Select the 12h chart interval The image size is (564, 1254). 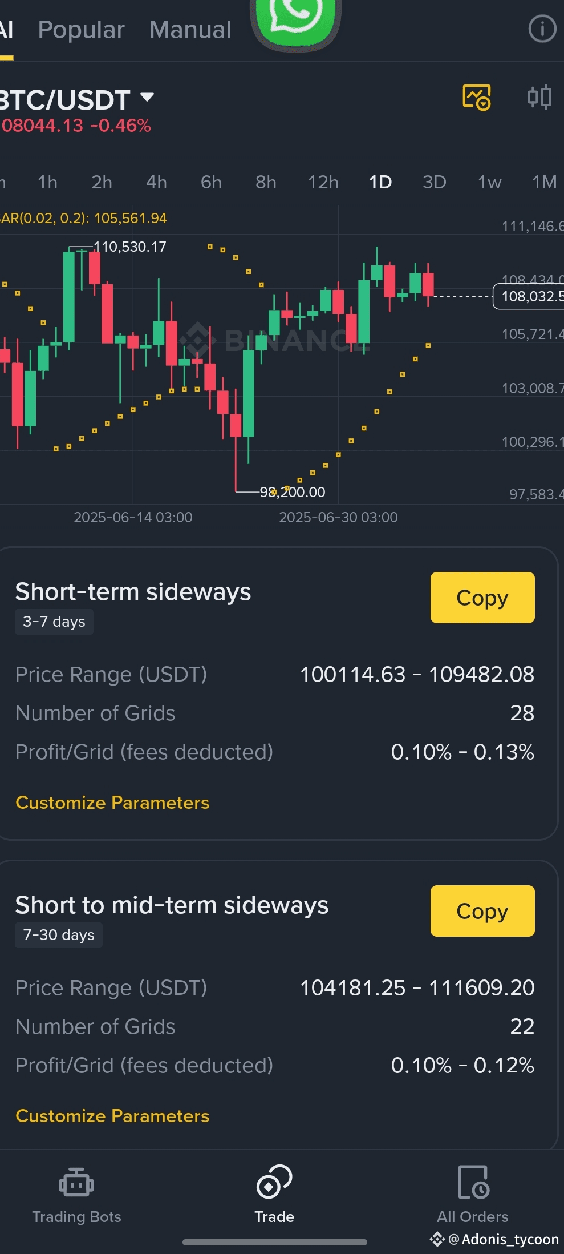(323, 182)
